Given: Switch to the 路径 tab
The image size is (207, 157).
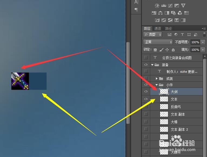Looking at the screenshot, I should coord(168,28).
